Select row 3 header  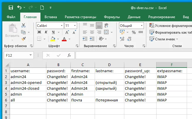pos(6,82)
